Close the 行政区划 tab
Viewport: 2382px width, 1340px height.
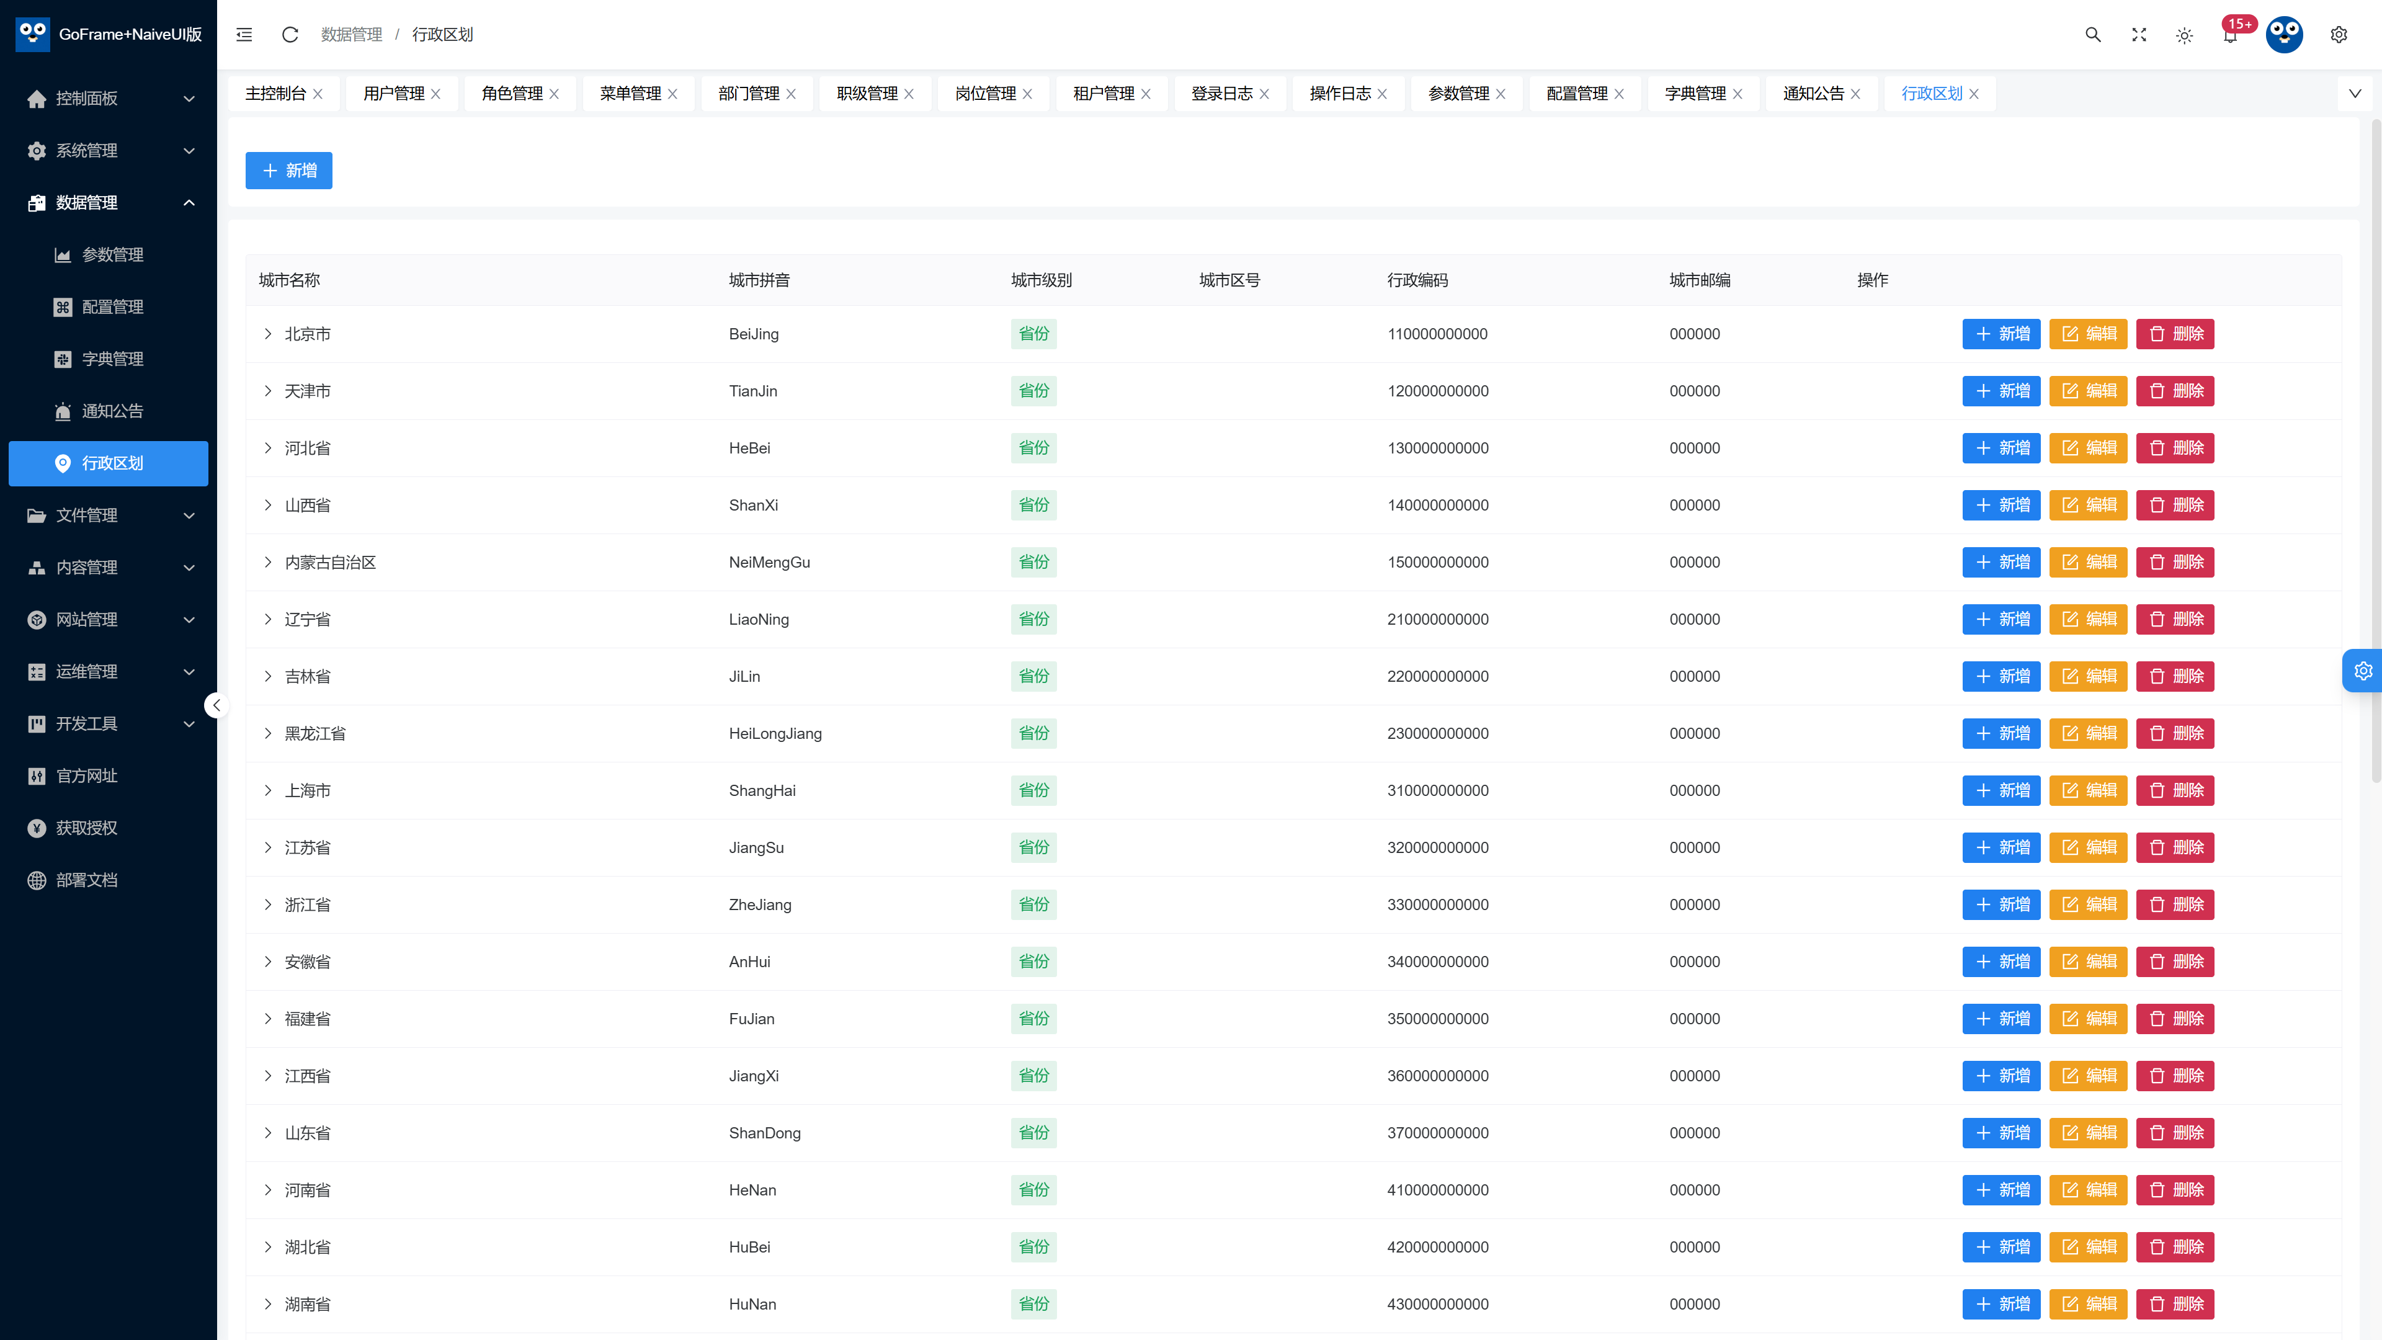tap(1974, 94)
